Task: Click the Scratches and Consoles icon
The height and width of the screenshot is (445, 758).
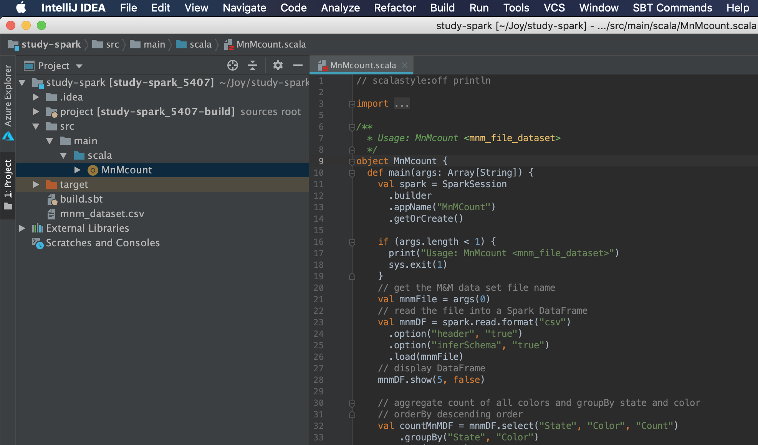Action: (38, 243)
